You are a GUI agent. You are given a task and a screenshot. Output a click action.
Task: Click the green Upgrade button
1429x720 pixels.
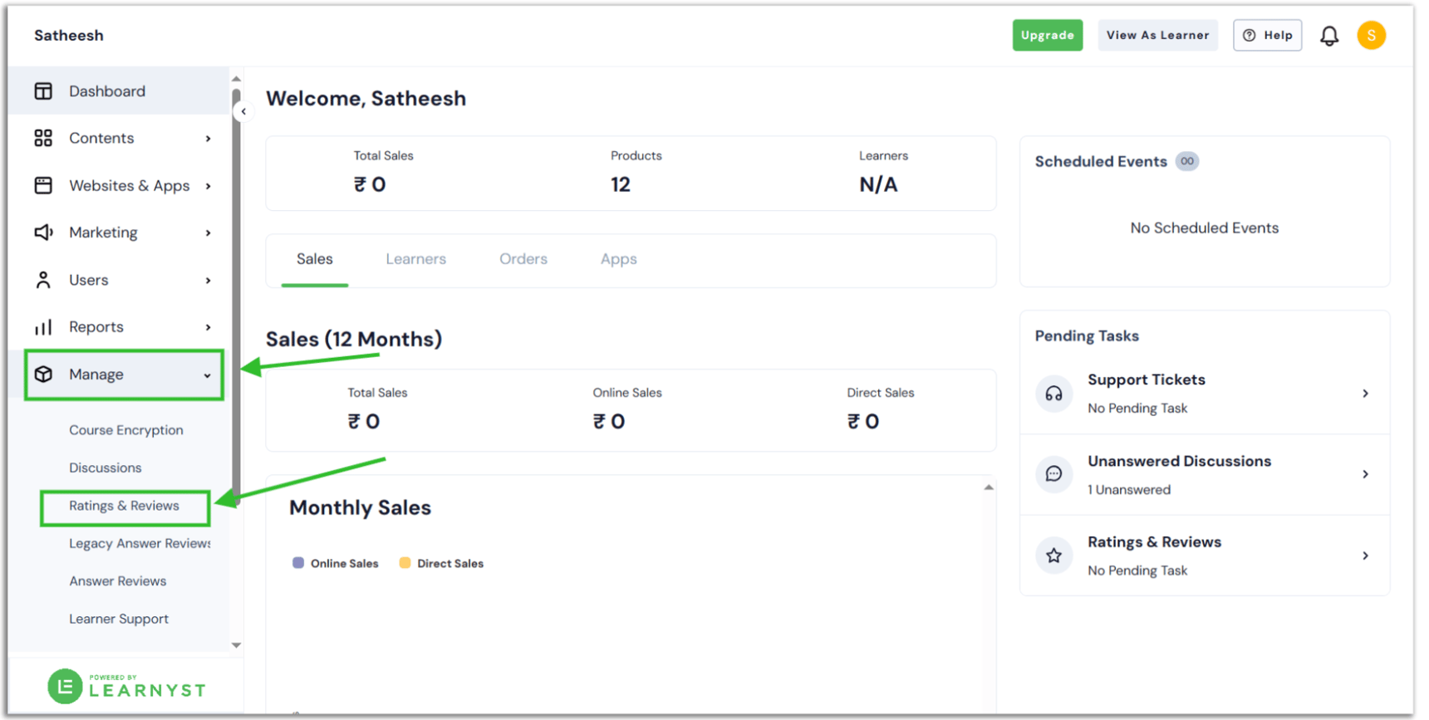pos(1047,36)
